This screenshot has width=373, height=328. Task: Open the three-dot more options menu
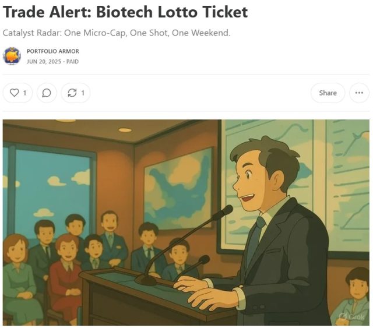[359, 93]
